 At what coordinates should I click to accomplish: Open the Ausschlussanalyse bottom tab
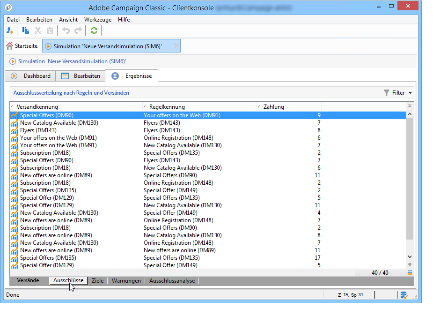click(172, 280)
